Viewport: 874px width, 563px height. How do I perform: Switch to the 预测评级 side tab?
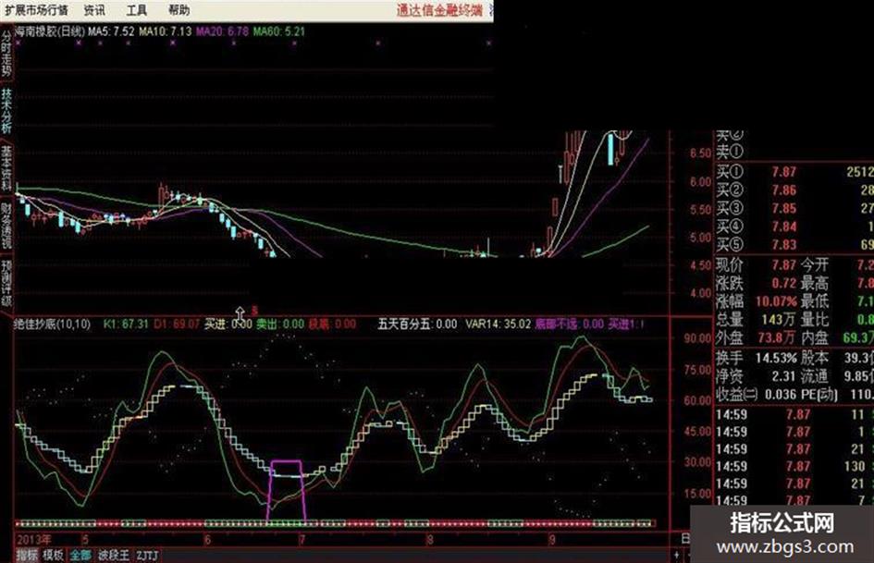tap(6, 283)
